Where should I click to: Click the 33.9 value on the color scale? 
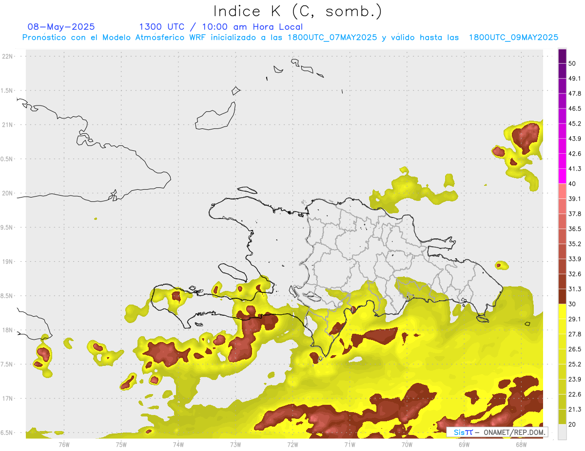pyautogui.click(x=575, y=259)
